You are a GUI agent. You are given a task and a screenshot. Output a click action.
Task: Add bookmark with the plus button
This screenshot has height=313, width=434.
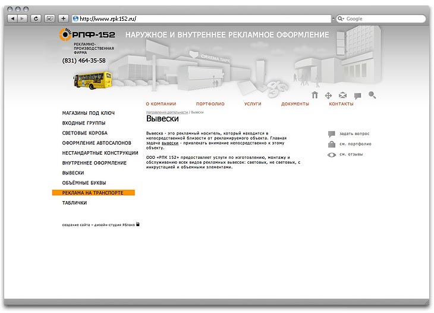tap(64, 18)
